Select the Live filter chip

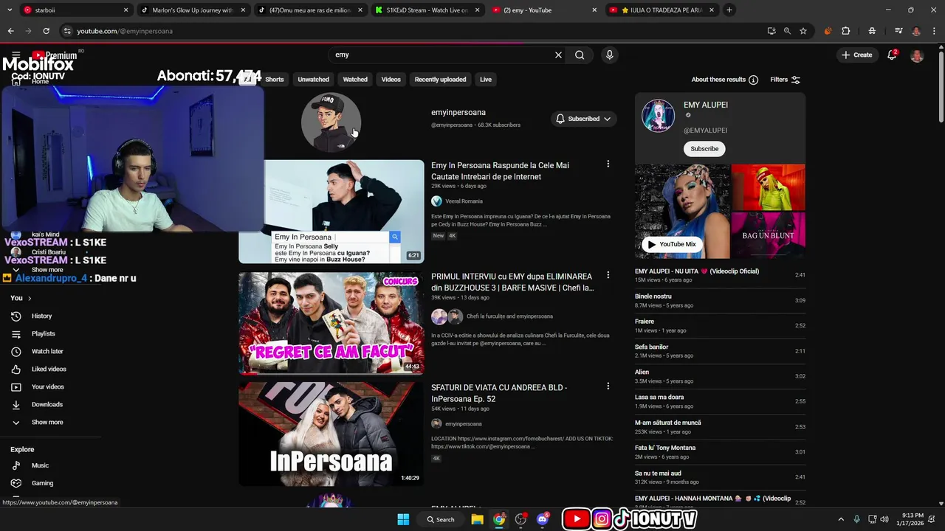click(x=485, y=80)
